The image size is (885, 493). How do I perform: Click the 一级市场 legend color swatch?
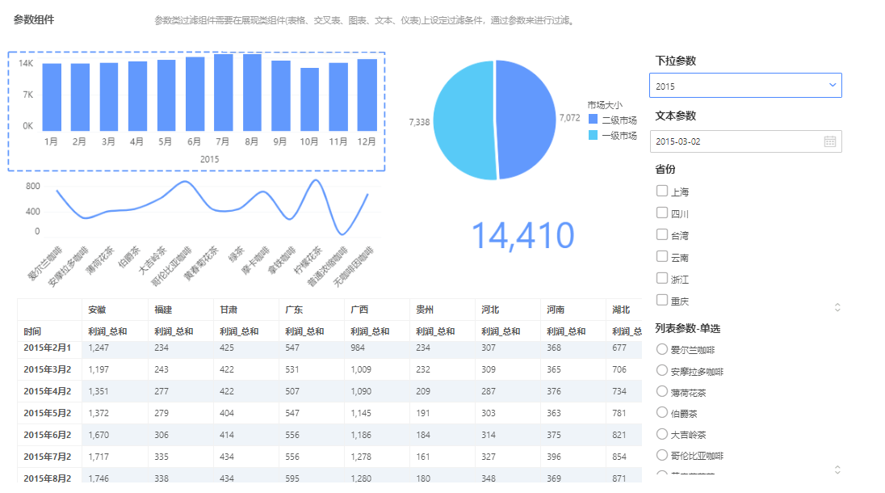coord(593,135)
